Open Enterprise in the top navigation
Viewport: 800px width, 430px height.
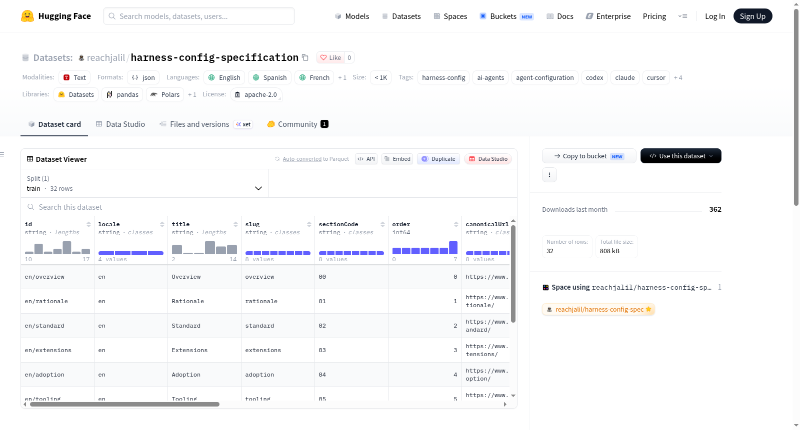click(x=608, y=16)
